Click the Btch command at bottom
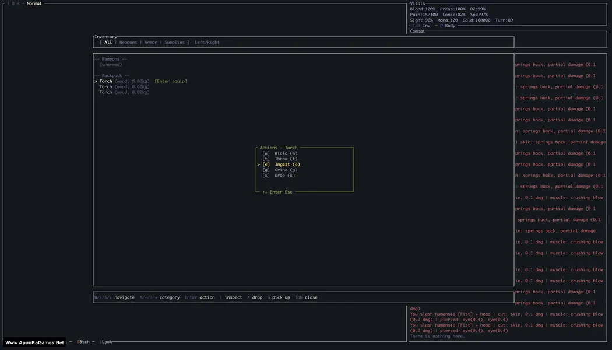The image size is (612, 350). [83, 342]
